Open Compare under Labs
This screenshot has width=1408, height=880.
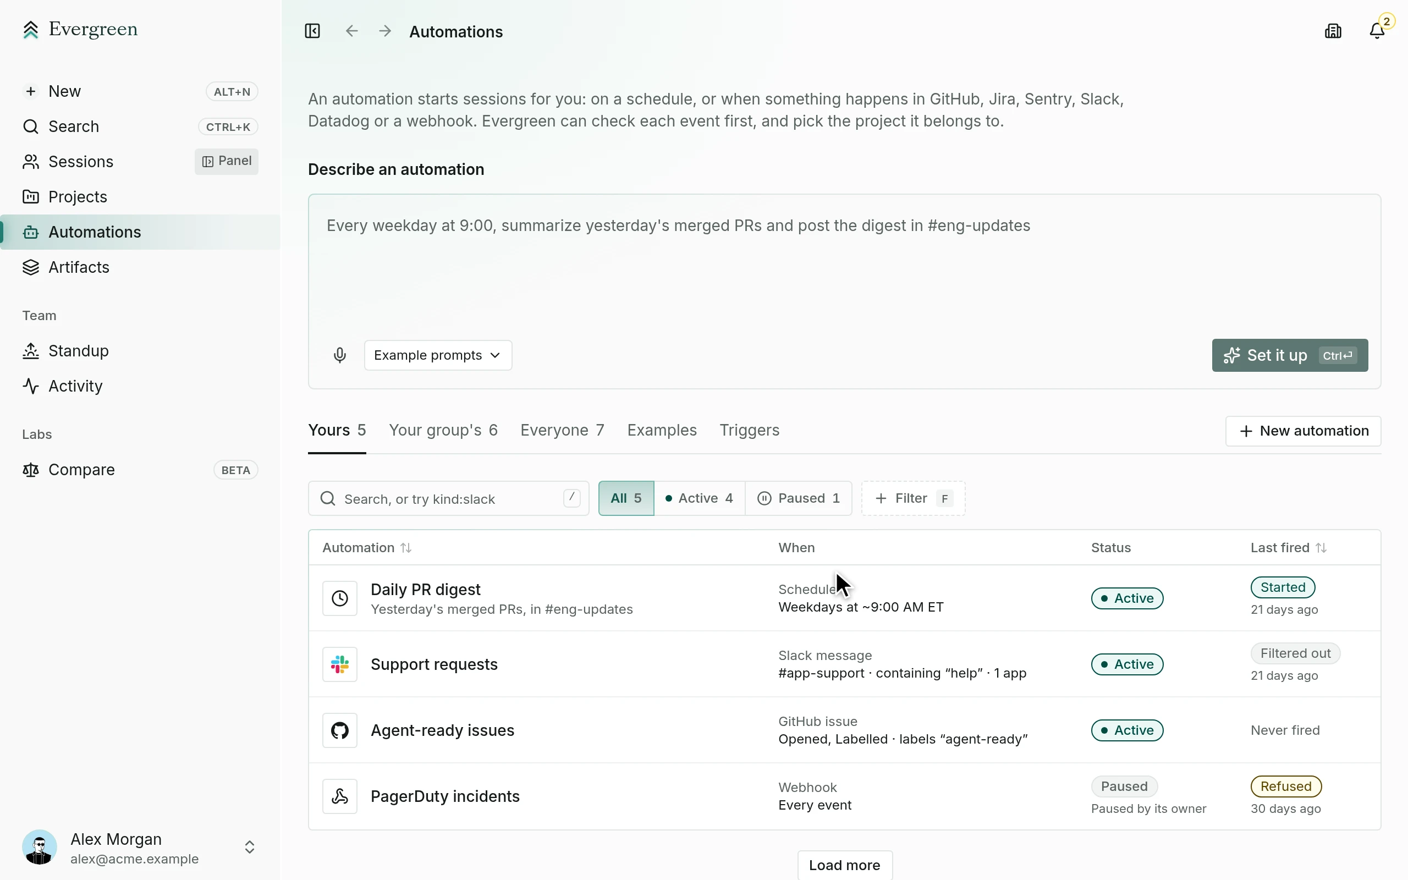tap(140, 470)
